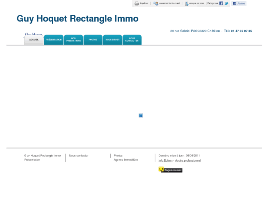269x202 pixels.
Task: Open the Nous Contacter tab
Action: pos(132,40)
